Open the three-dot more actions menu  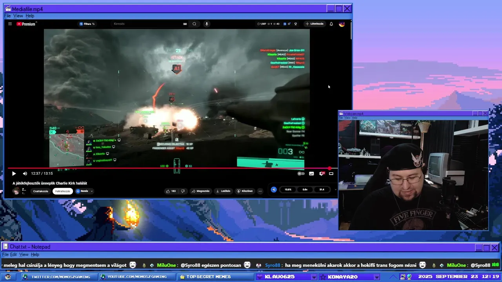pyautogui.click(x=260, y=191)
